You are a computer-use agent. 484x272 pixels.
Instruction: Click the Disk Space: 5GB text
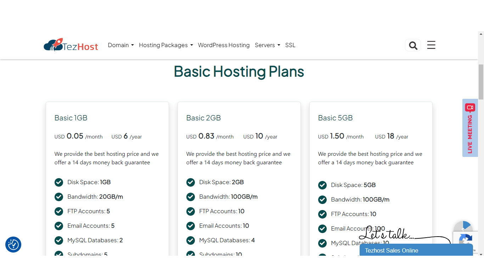(353, 185)
